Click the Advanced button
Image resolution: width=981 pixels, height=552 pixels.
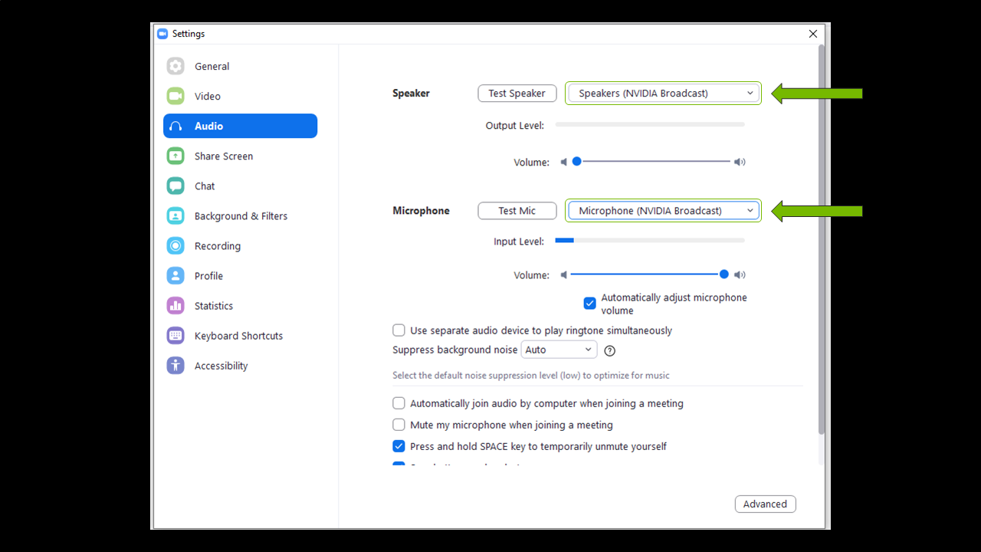pyautogui.click(x=765, y=504)
